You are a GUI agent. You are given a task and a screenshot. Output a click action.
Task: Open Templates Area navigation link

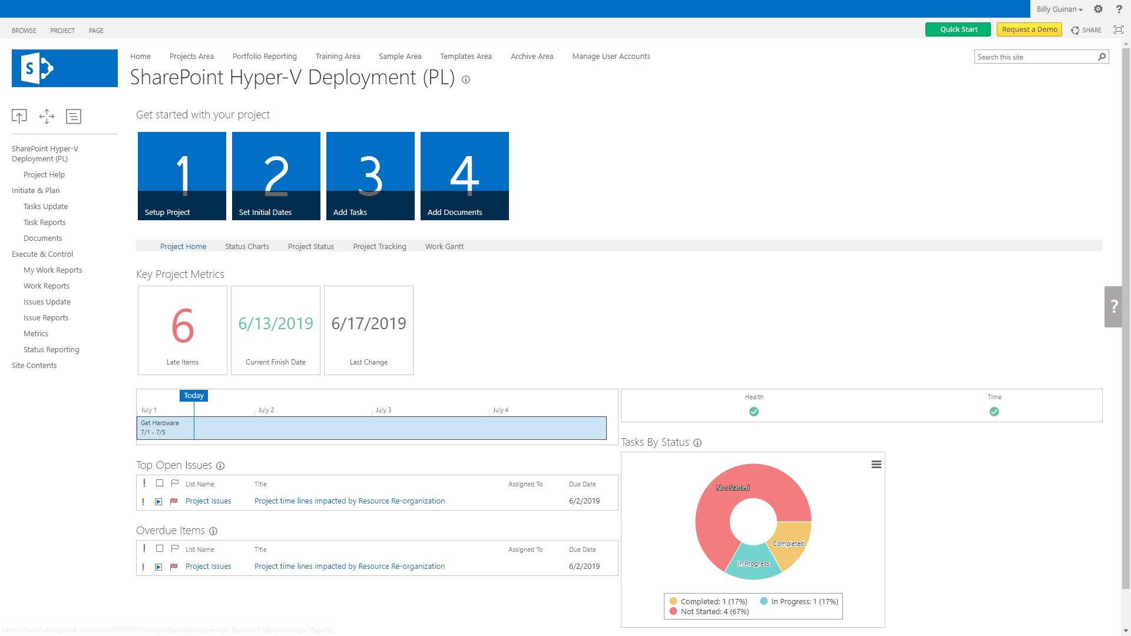coord(465,57)
